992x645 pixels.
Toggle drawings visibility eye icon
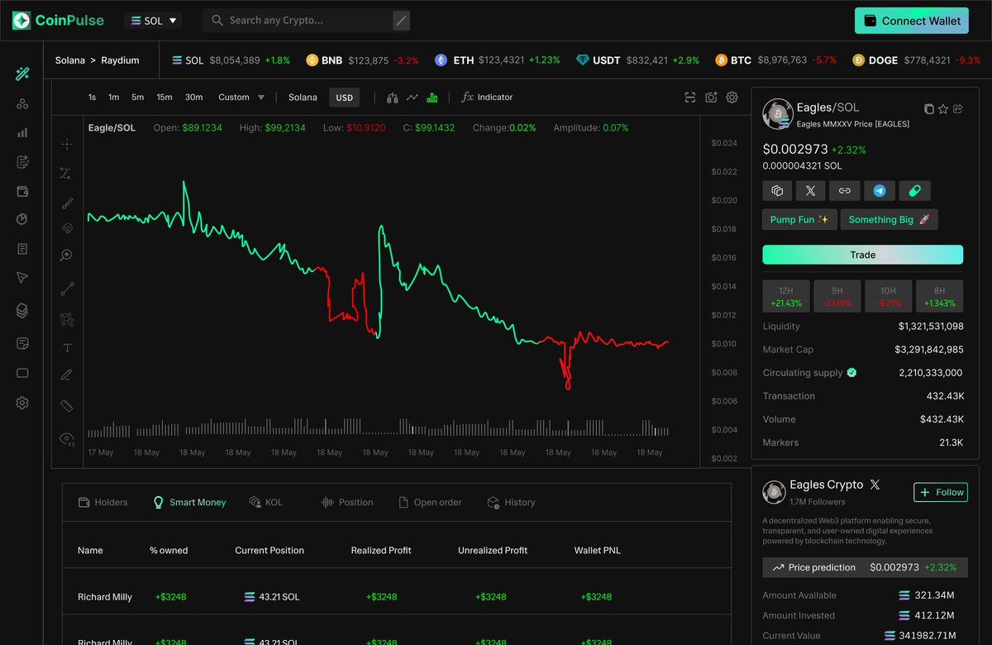tap(67, 439)
